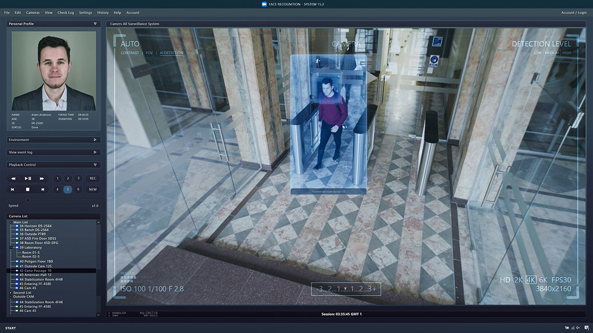593x333 pixels.
Task: Open the Cameras menu
Action: click(33, 12)
